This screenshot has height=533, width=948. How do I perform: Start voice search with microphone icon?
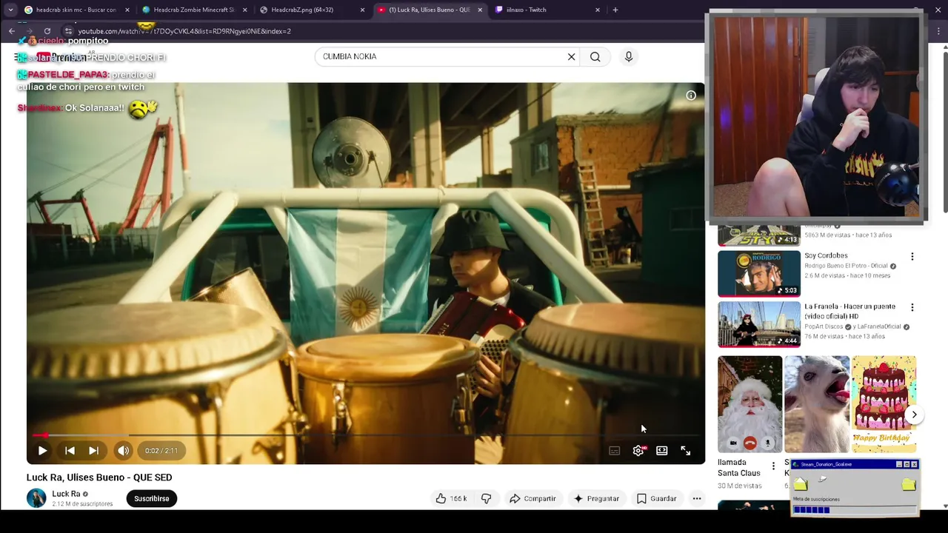pyautogui.click(x=629, y=56)
